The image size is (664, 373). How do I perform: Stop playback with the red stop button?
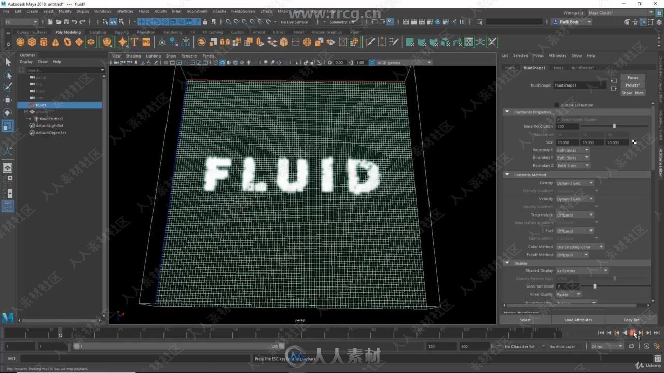[x=632, y=333]
